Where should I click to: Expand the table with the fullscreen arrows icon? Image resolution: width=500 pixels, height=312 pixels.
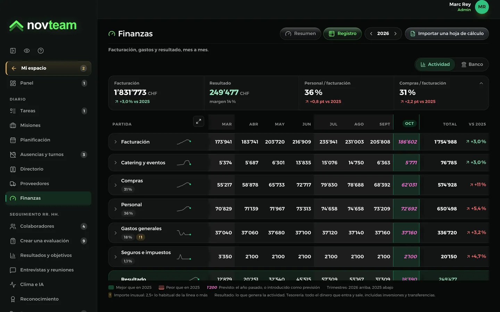199,121
